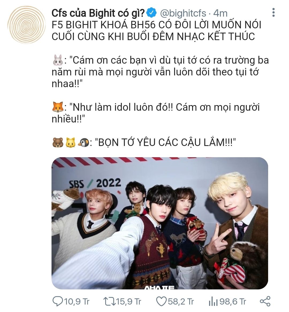Click the 58,2 Tr like count
The width and height of the screenshot is (289, 312).
tap(181, 302)
